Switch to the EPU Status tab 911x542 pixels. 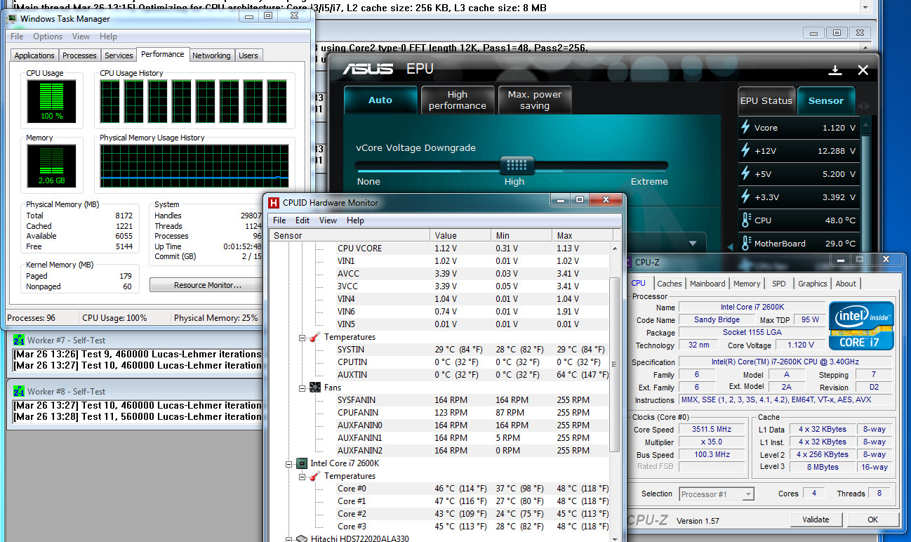[766, 100]
